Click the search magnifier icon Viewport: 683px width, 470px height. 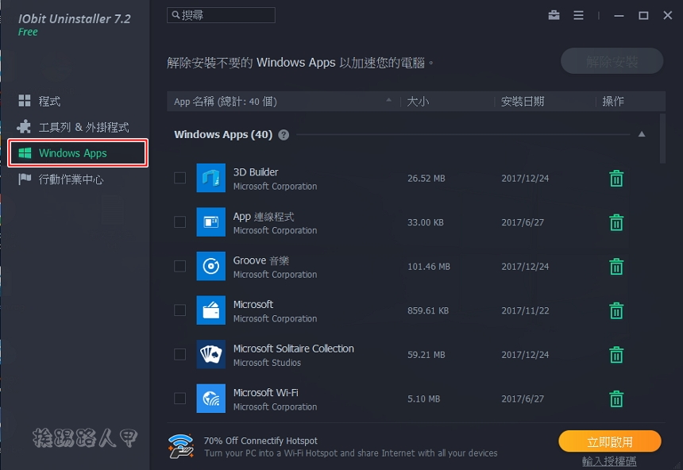point(176,15)
